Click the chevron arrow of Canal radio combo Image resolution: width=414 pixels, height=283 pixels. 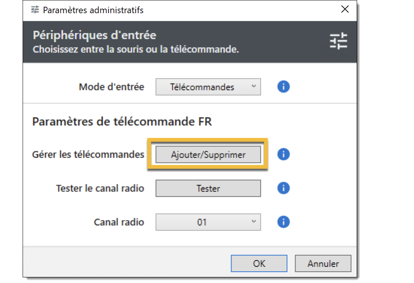tap(254, 221)
